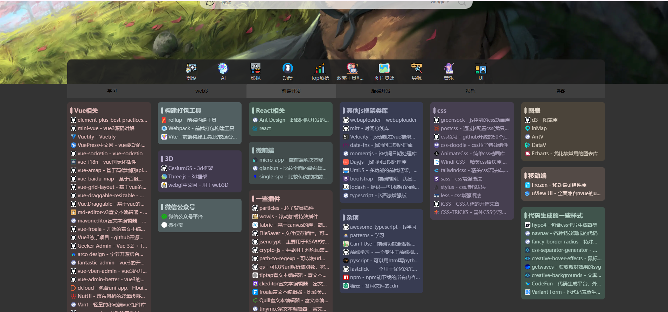The width and height of the screenshot is (668, 312).
Task: Click the md-editor-v3 orange icon
Action: tap(74, 212)
